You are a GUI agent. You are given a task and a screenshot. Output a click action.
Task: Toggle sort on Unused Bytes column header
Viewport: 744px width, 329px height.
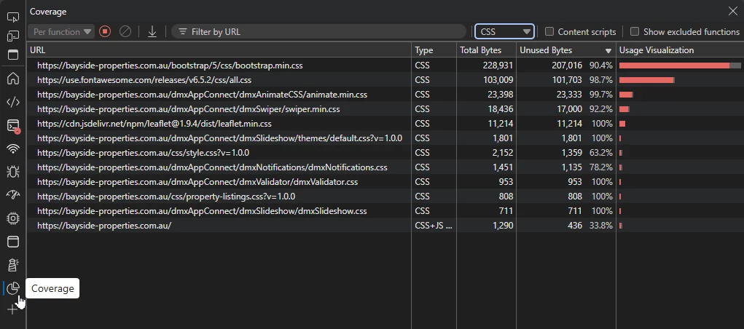566,49
